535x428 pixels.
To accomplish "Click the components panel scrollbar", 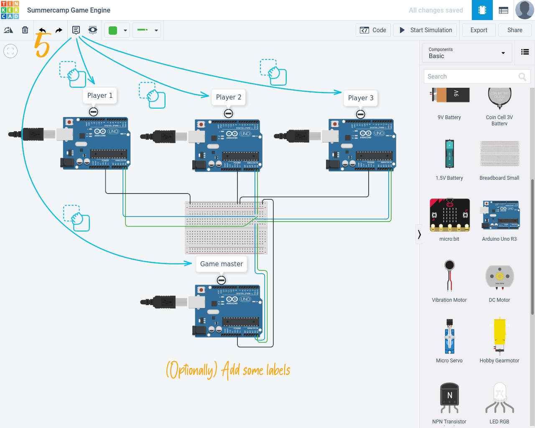I will (x=532, y=247).
